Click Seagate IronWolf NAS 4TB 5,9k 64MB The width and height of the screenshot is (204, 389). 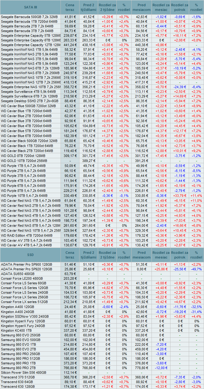click(x=29, y=64)
